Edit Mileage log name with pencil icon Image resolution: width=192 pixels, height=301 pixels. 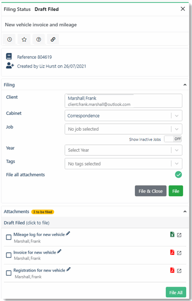(68, 233)
